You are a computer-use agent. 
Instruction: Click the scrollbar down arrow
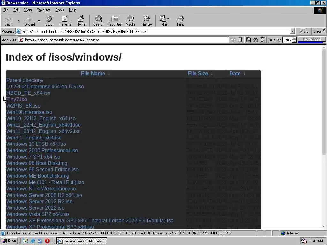point(324,226)
